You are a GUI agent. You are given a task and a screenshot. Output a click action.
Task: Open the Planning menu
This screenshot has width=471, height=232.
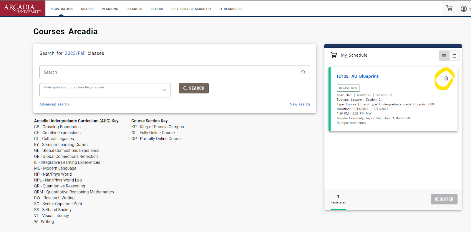point(110,9)
